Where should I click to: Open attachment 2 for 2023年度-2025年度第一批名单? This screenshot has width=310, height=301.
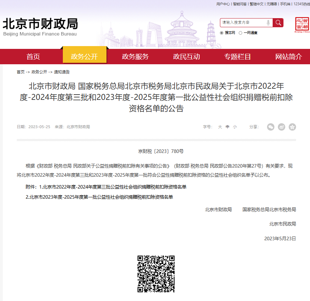point(99,197)
